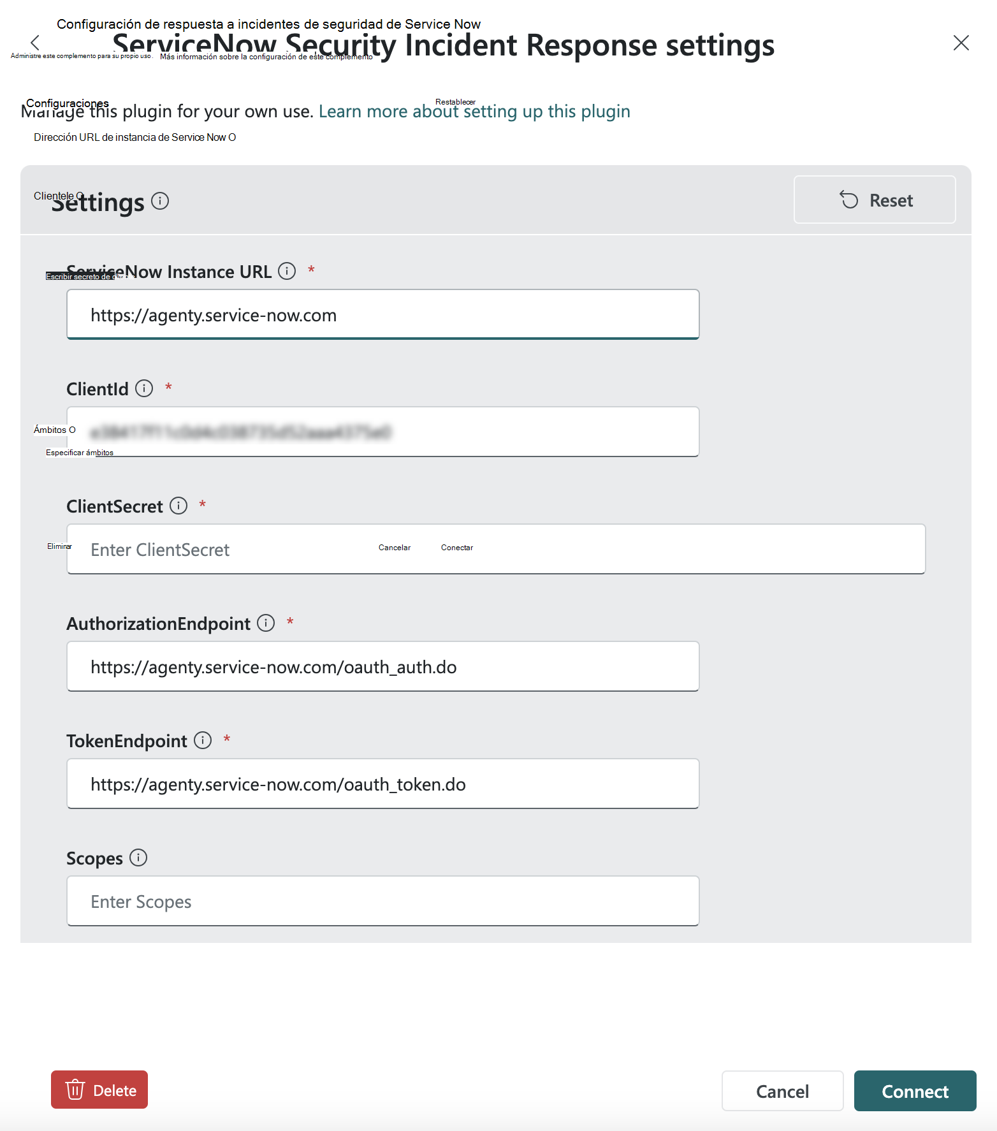Show help for the ClientSecret field
997x1131 pixels.
178,506
